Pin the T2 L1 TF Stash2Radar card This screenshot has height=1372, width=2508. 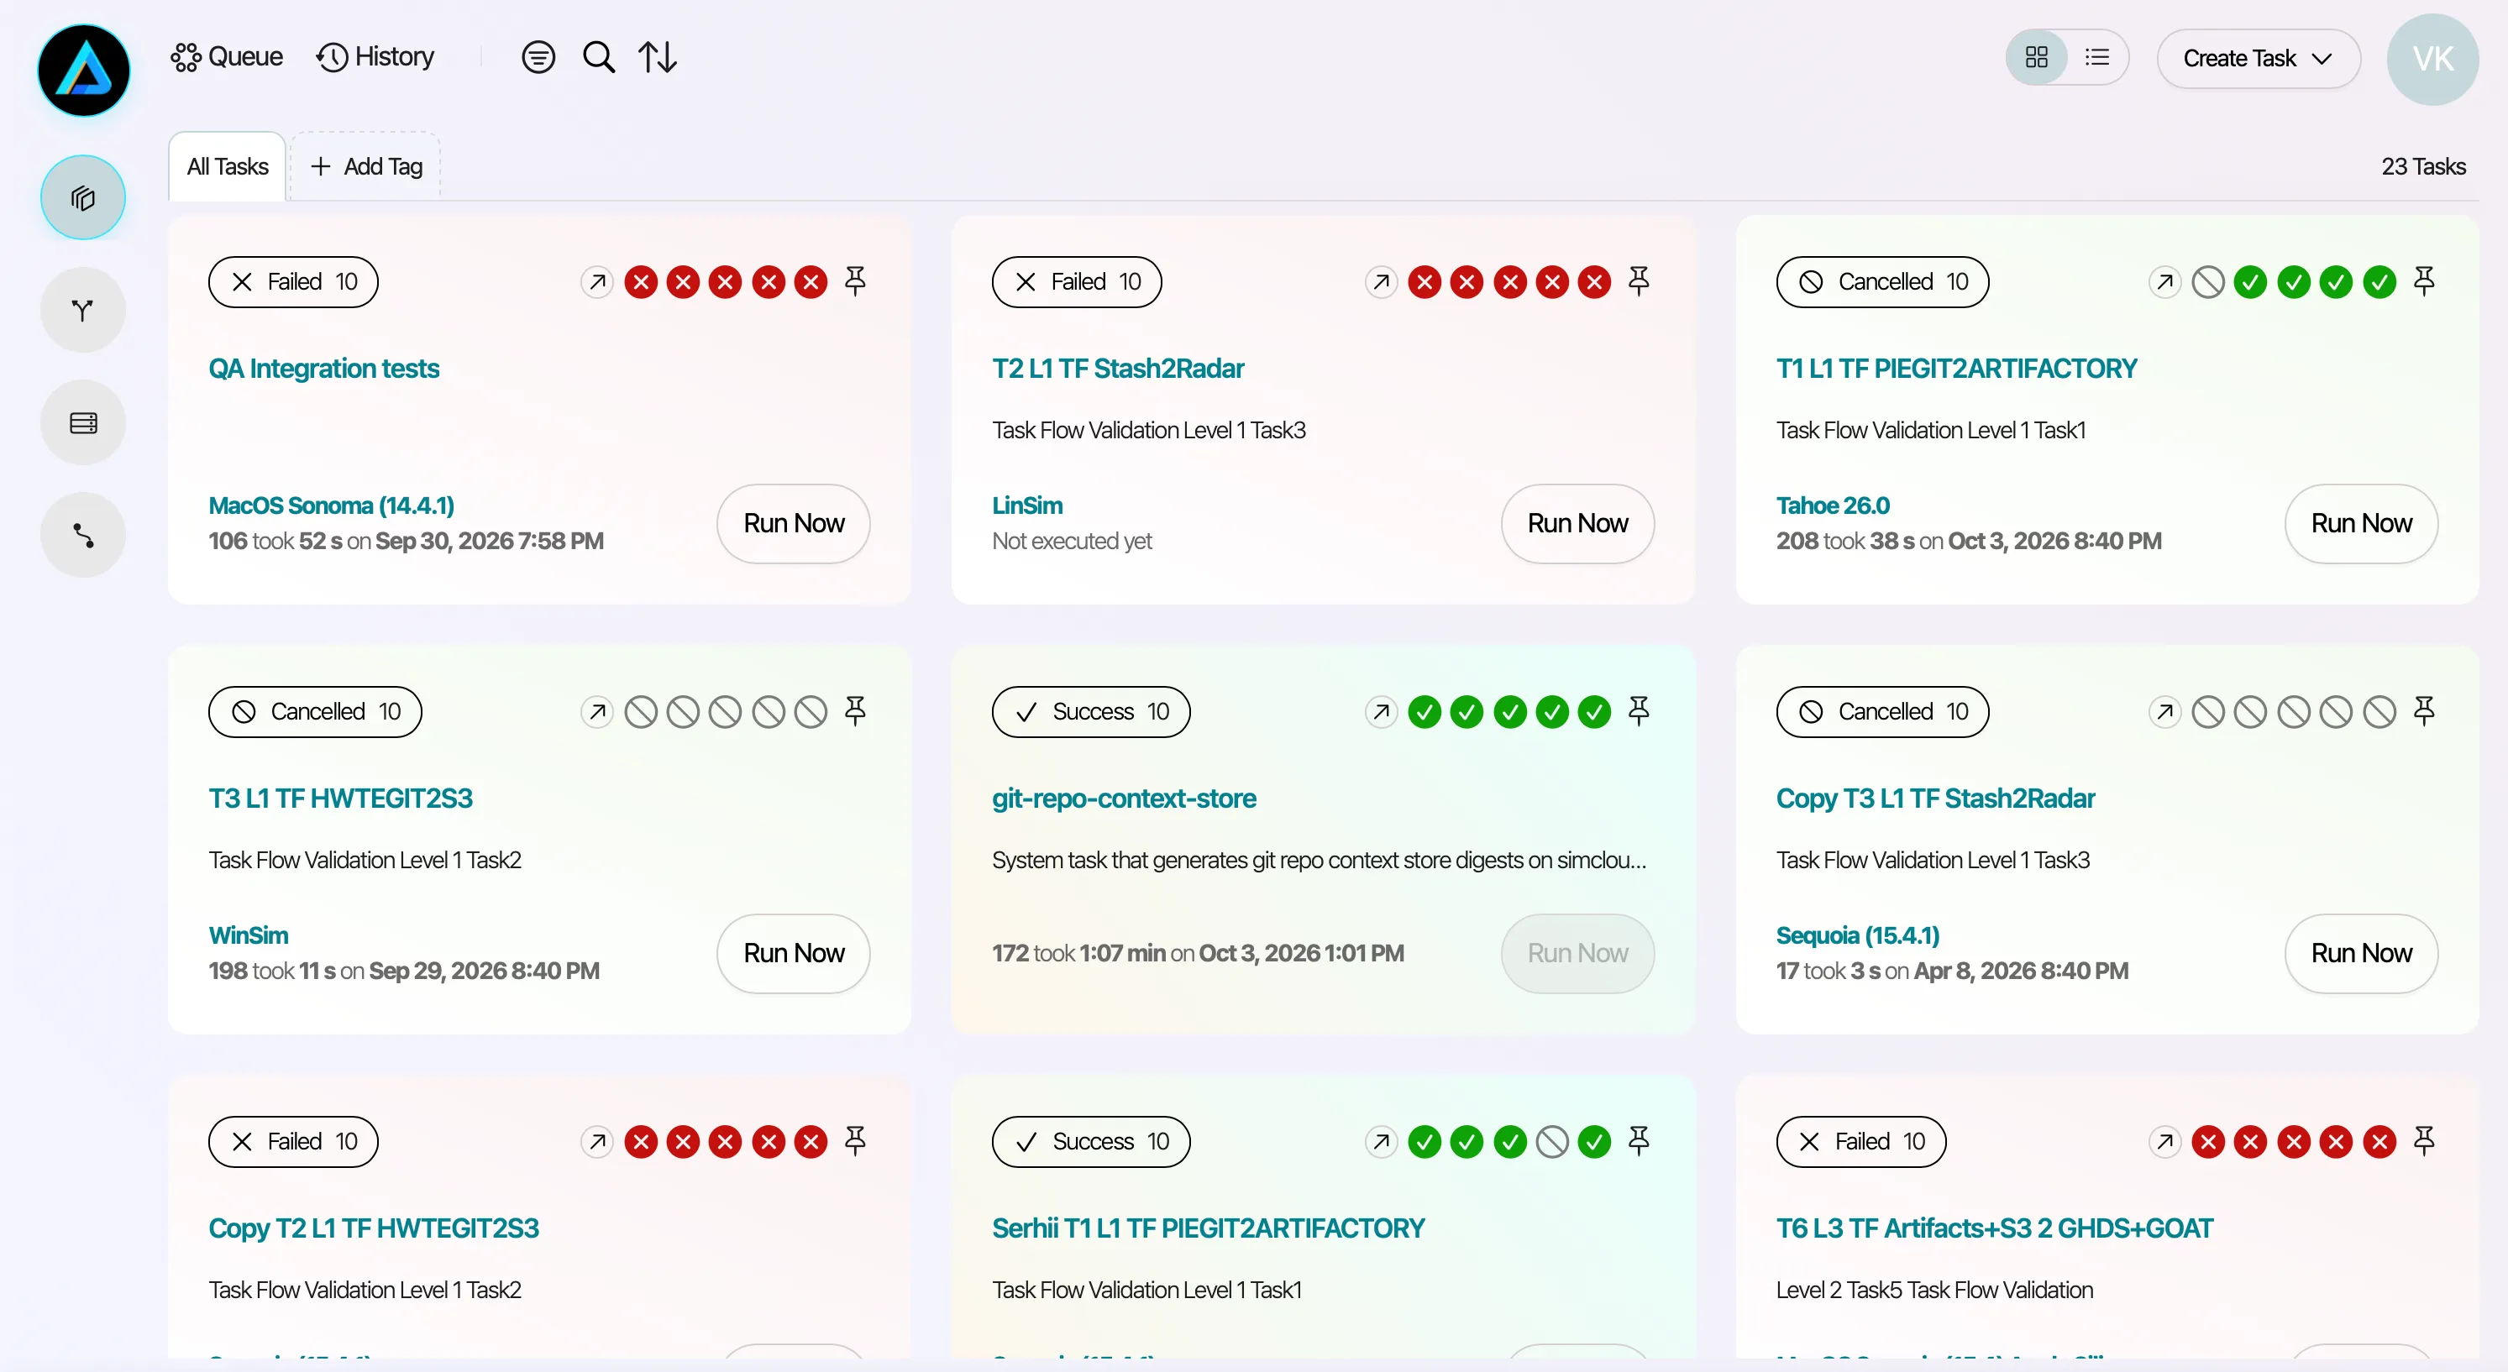pos(1639,282)
